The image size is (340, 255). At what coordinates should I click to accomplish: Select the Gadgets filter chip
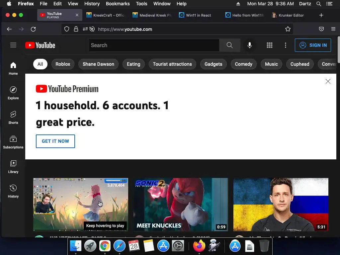[x=213, y=64]
